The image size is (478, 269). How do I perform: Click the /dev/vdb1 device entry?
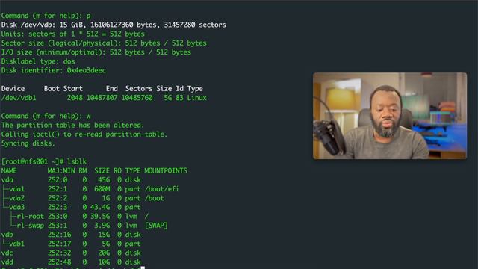point(19,98)
